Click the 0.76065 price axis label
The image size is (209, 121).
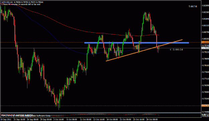206,92
